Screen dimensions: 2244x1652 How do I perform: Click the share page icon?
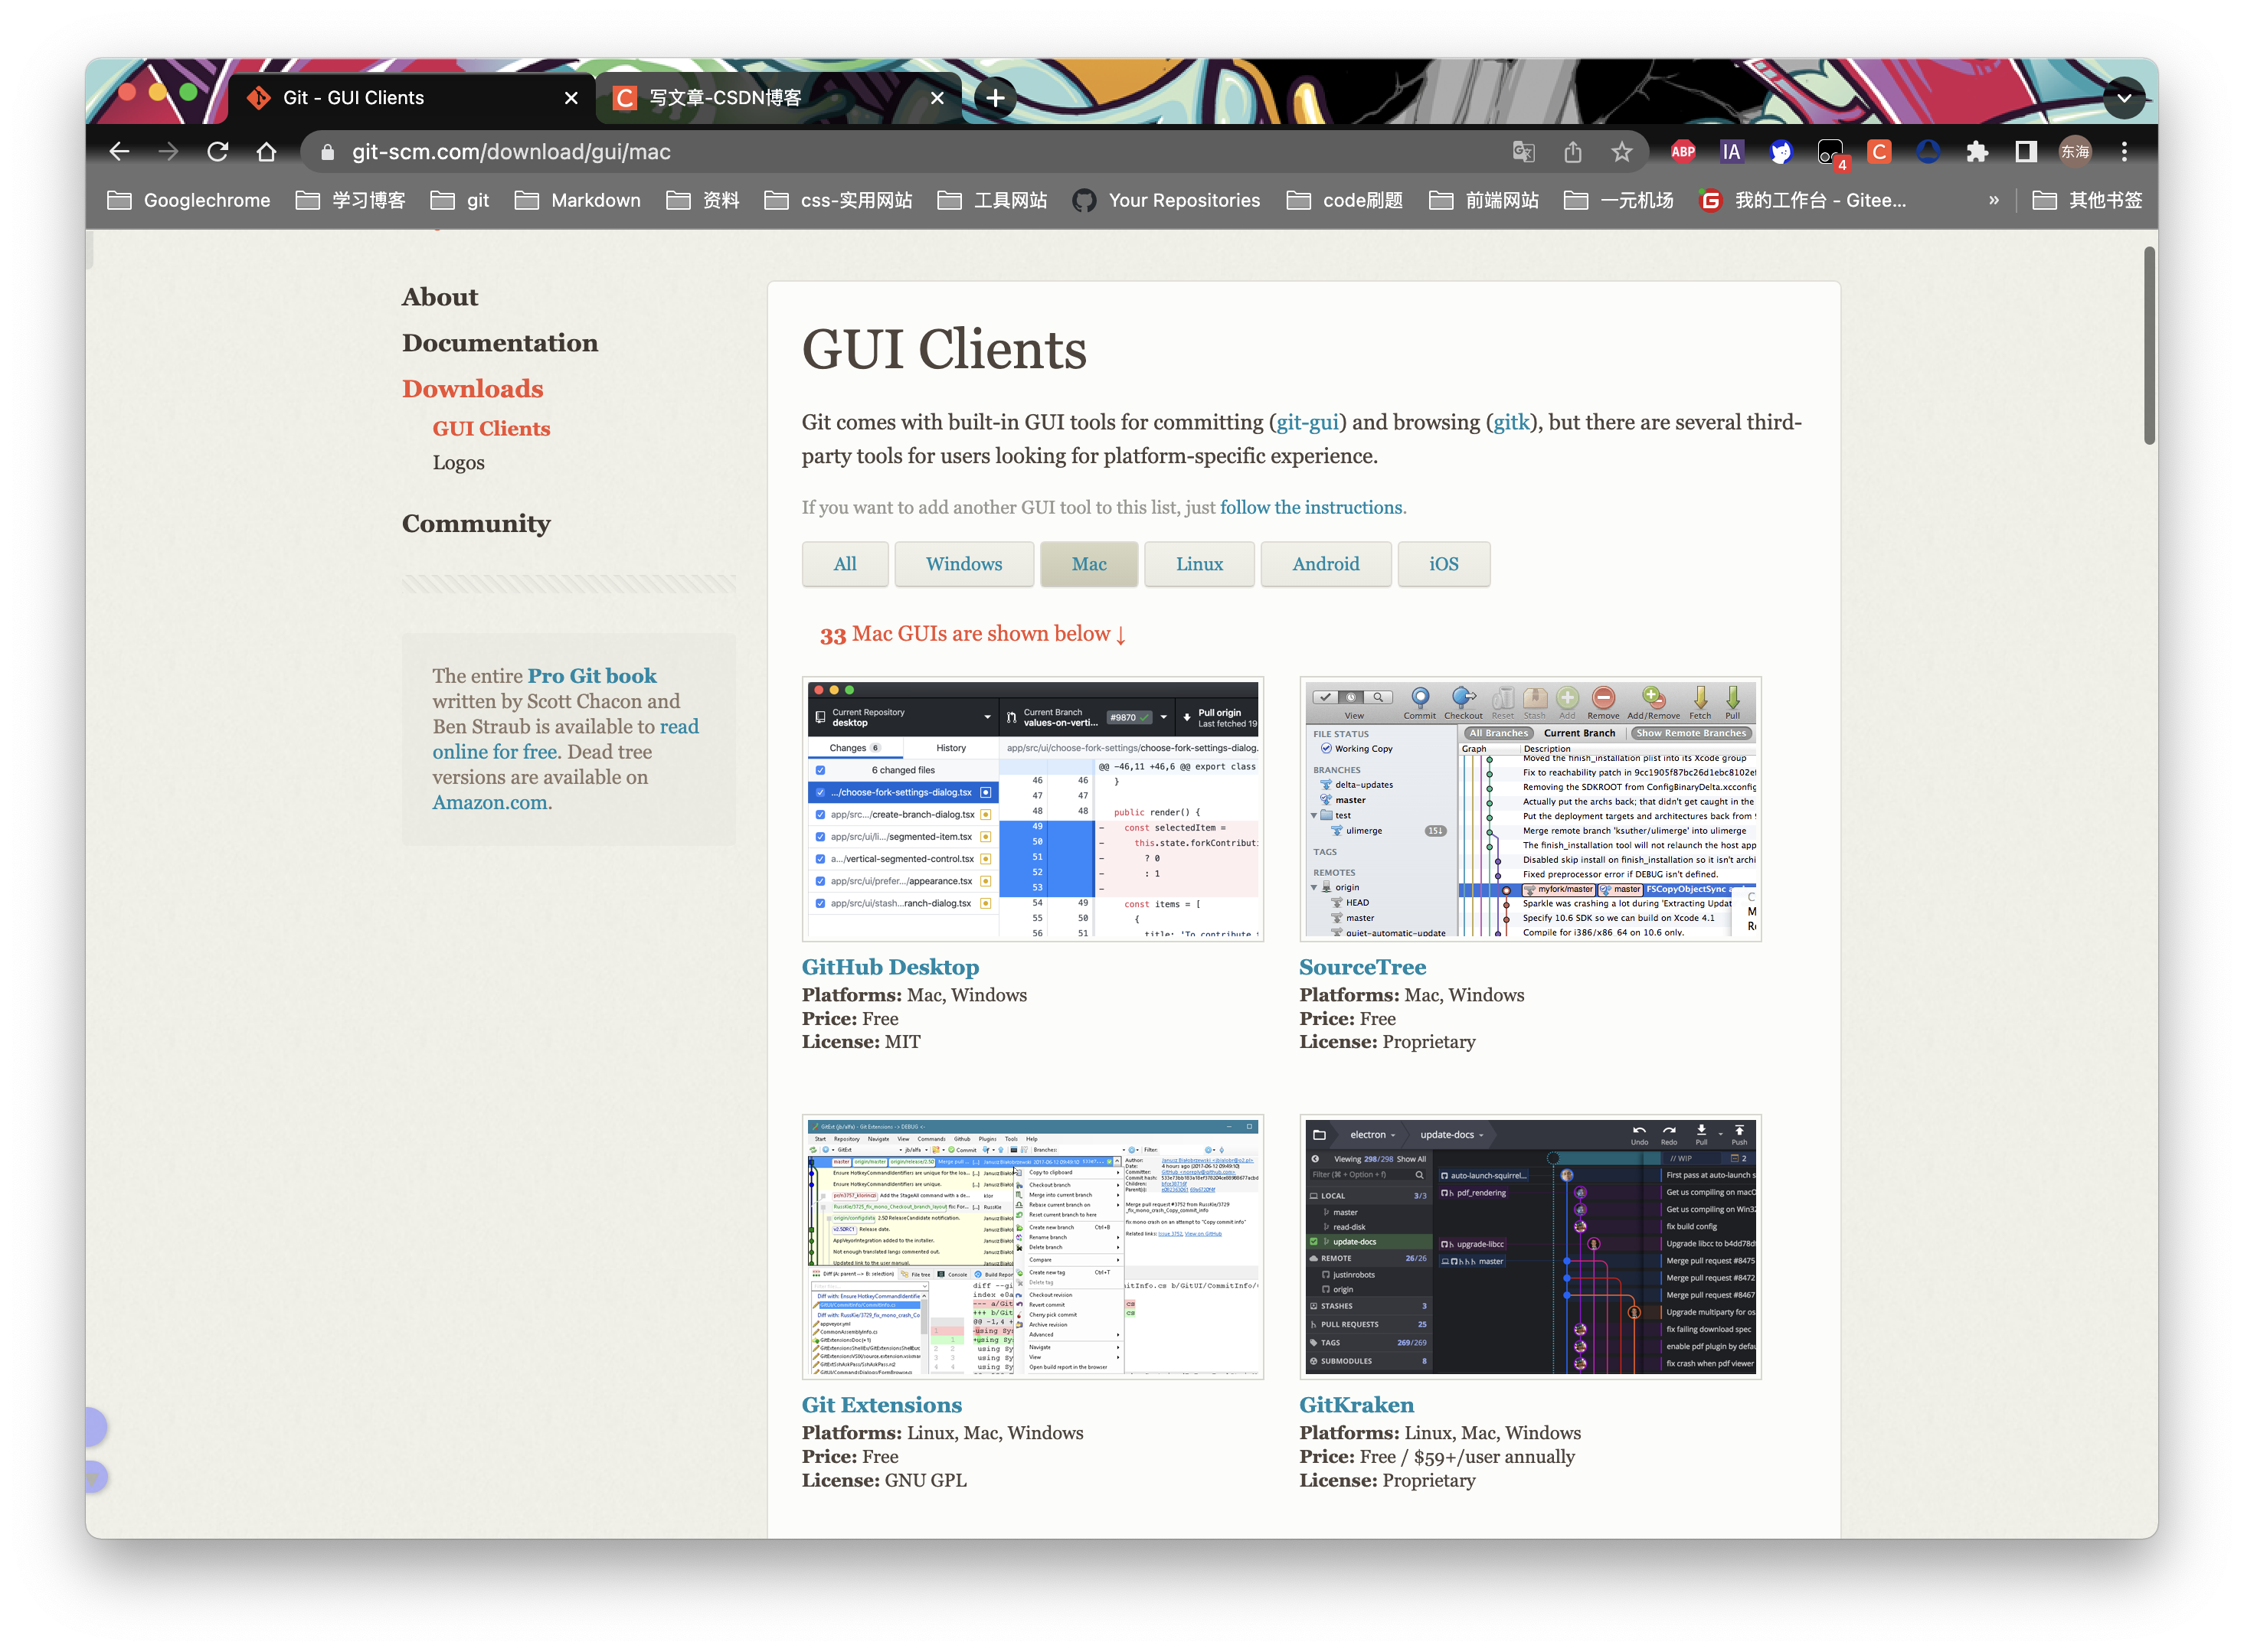coord(1572,152)
